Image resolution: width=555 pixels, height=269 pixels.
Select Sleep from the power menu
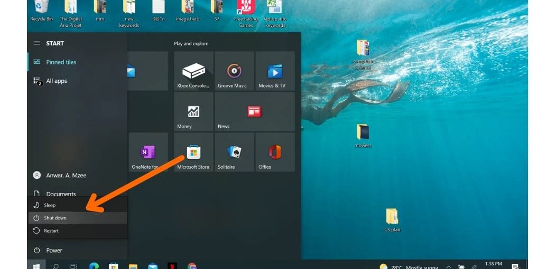[x=77, y=205]
